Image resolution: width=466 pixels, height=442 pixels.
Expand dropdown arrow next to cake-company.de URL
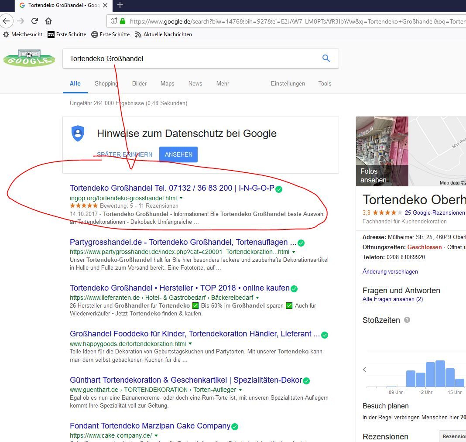(x=156, y=435)
